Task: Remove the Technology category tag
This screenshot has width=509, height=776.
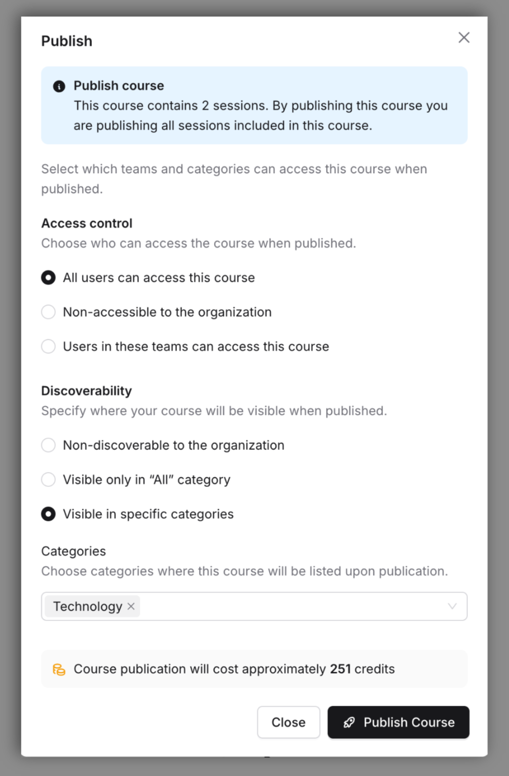Action: click(x=131, y=606)
